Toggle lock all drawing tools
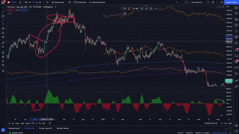239x134 pixels. pos(3,61)
